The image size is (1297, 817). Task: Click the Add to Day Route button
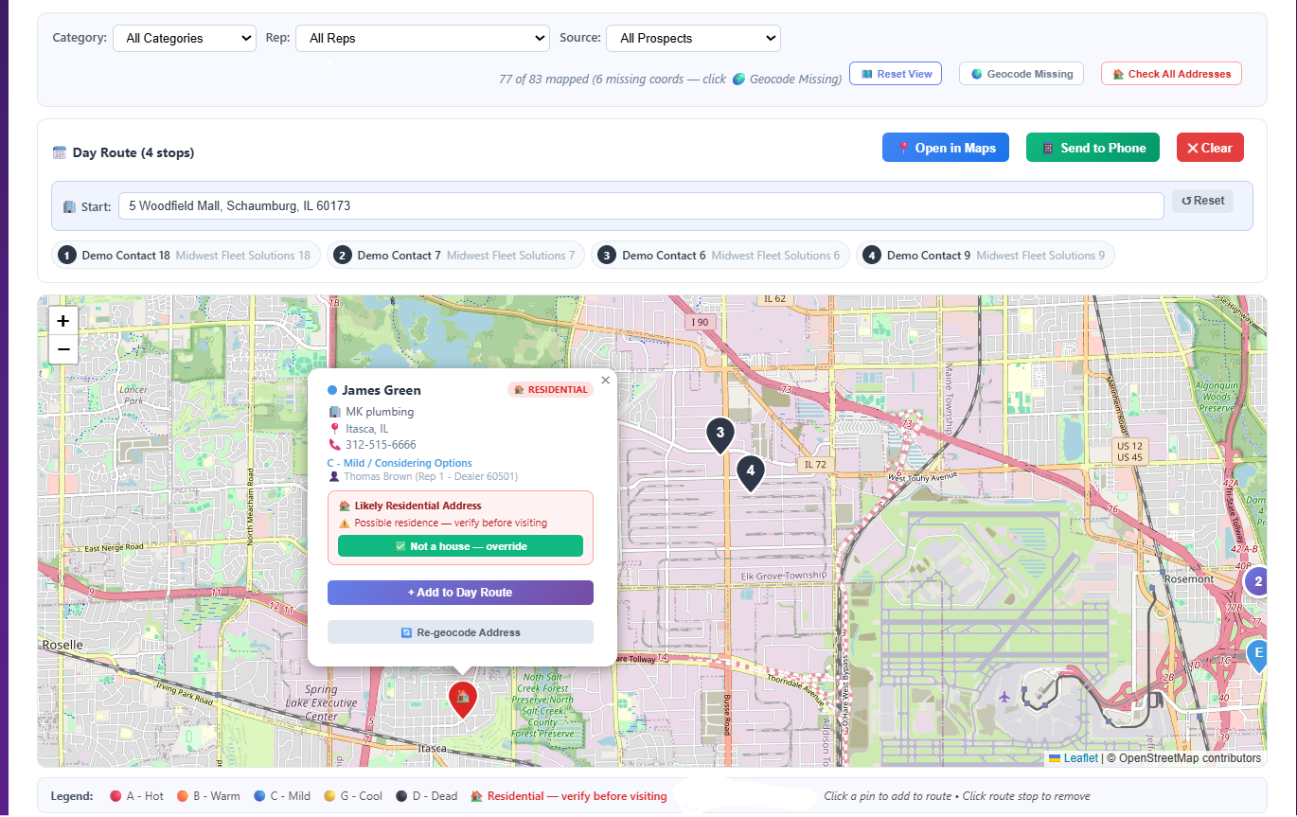(x=460, y=592)
